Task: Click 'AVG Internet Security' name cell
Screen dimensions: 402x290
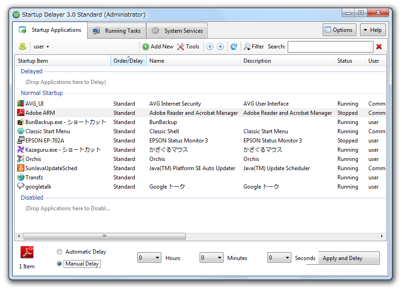Action: pyautogui.click(x=175, y=104)
